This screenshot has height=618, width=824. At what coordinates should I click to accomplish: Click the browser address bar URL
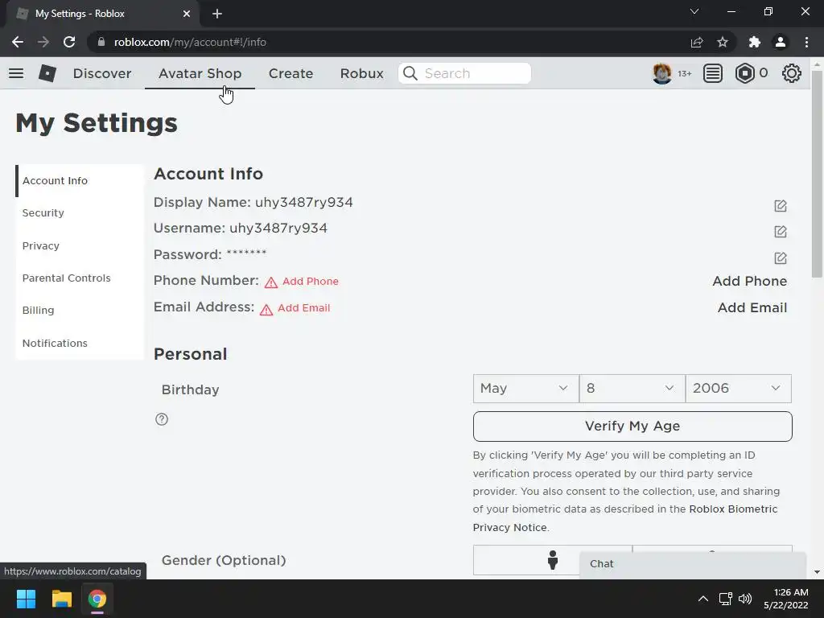tap(190, 42)
